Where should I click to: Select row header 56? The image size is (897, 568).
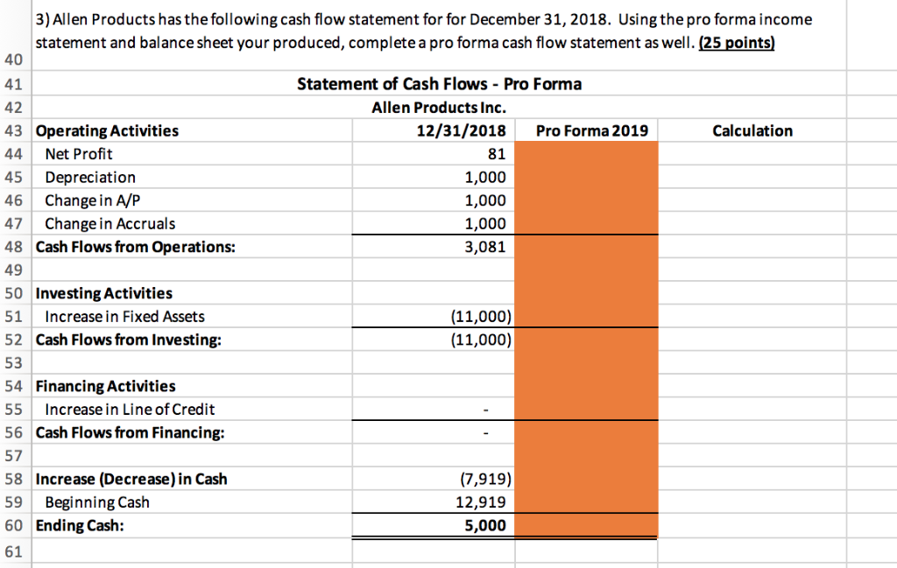point(14,432)
